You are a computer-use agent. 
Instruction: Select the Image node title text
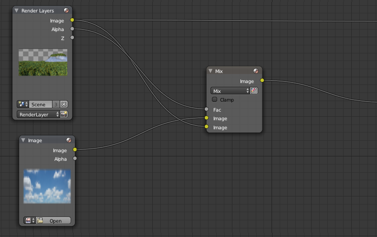[35, 140]
